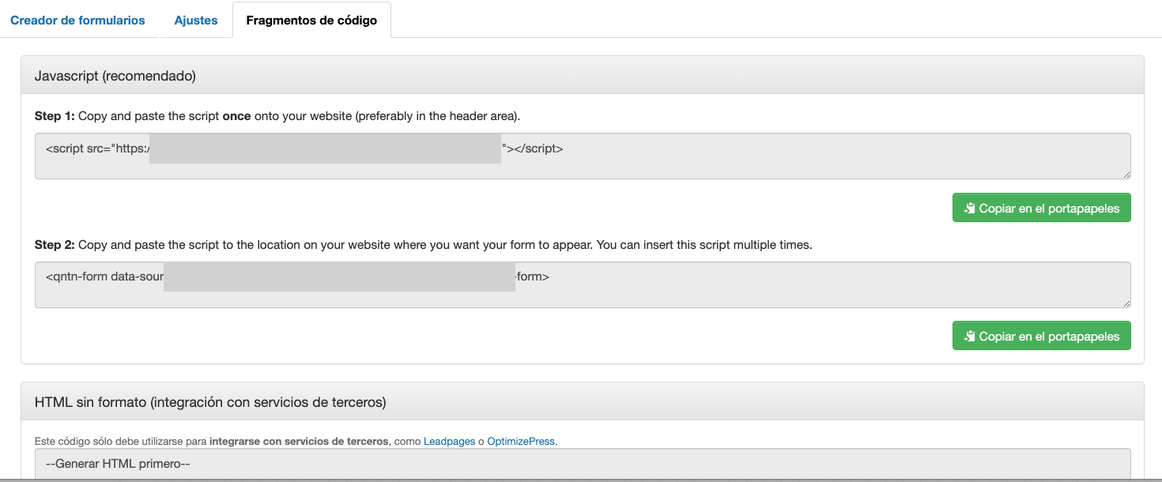Click the resize handle of the Step 2 snippet box

point(1126,303)
